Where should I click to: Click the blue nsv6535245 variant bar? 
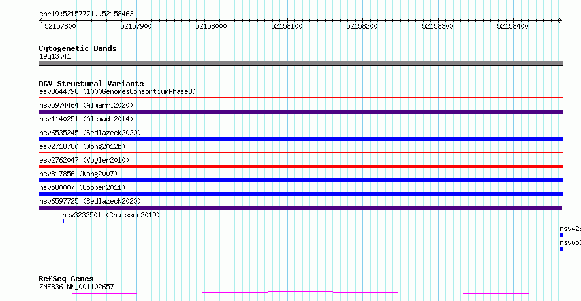coord(300,139)
